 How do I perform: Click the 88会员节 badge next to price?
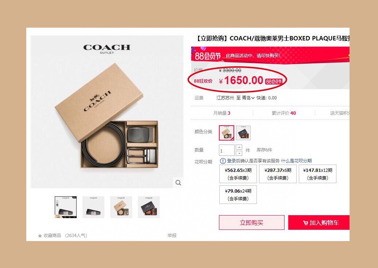point(274,82)
